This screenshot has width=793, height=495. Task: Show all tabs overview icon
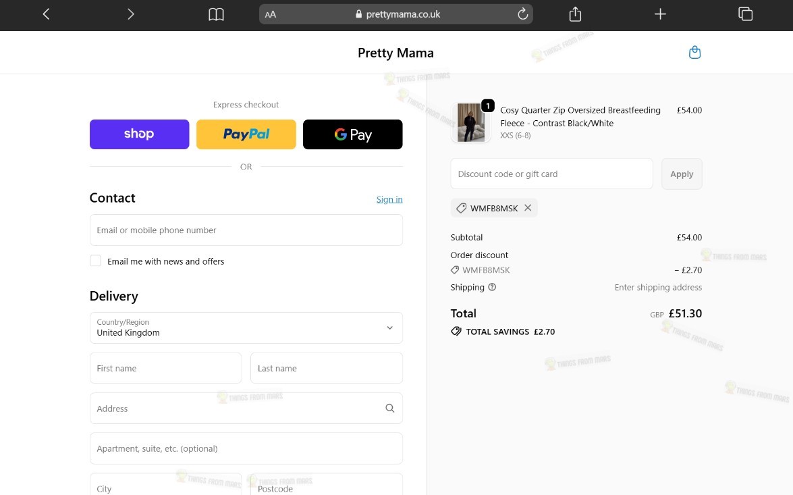coord(745,14)
